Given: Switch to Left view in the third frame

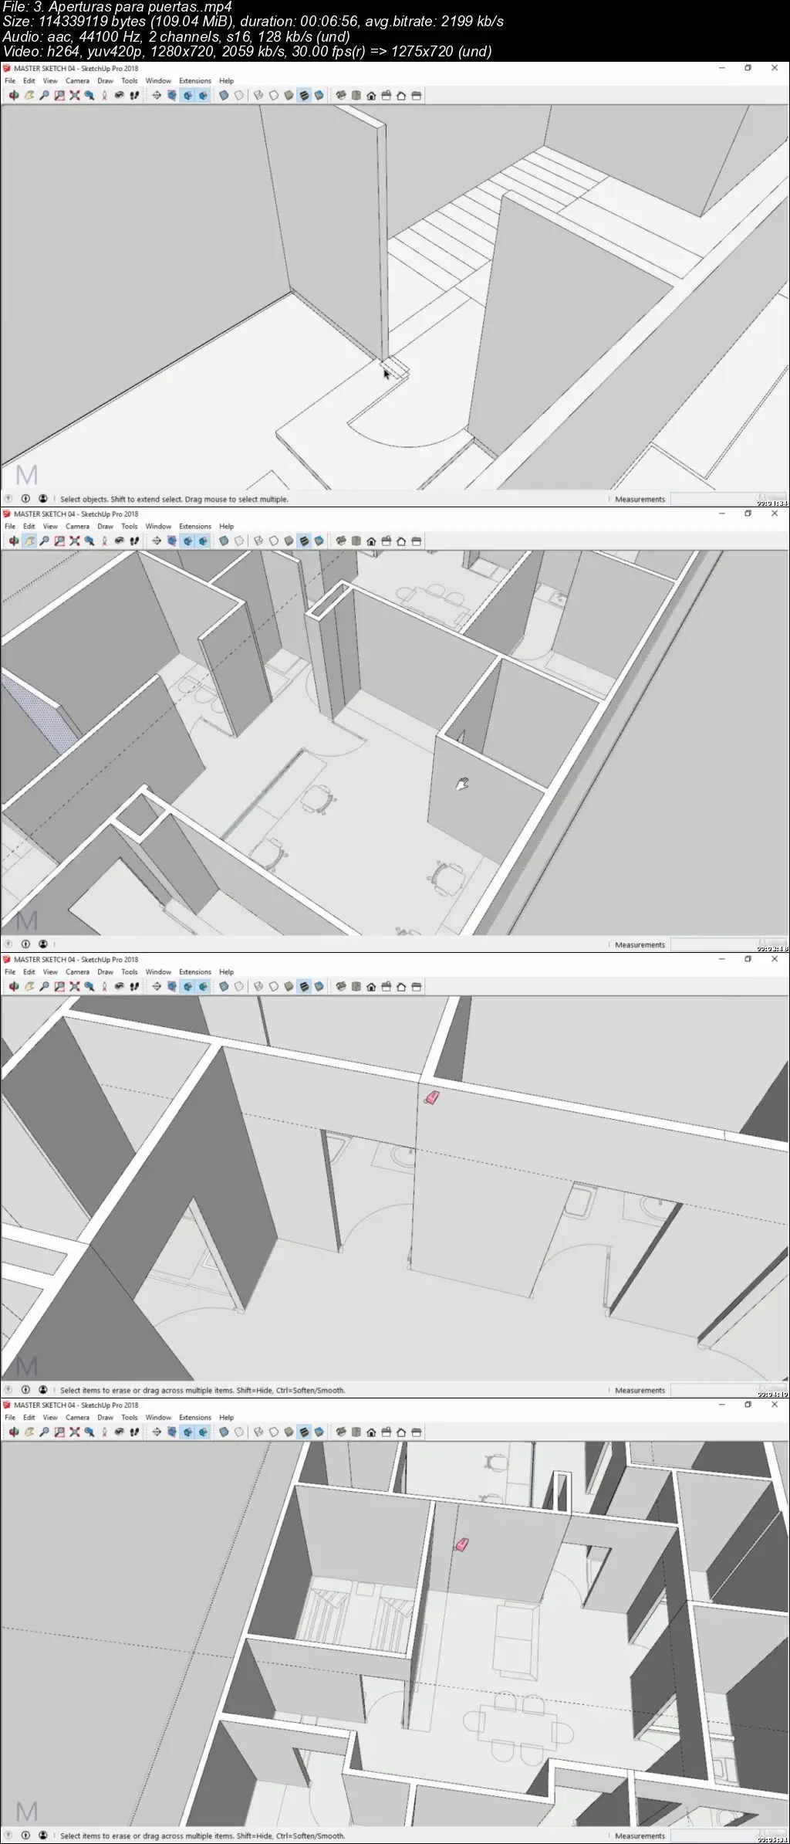Looking at the screenshot, I should pyautogui.click(x=417, y=987).
